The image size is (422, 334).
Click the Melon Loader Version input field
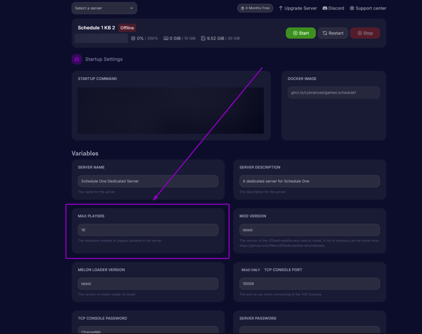point(148,284)
